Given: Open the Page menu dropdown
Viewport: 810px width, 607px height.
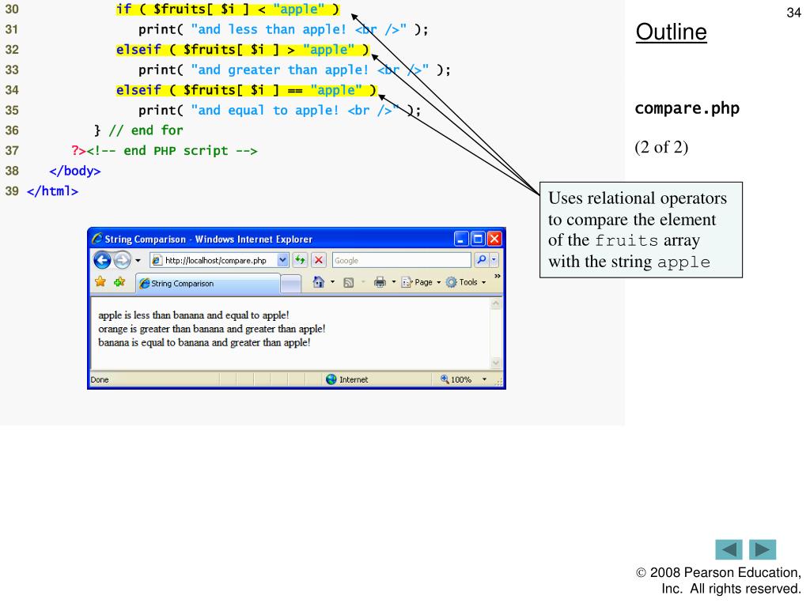Looking at the screenshot, I should [421, 282].
